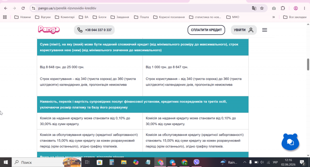310x167 pixels.
Task: Open the Все закладки folder
Action: click(x=295, y=17)
